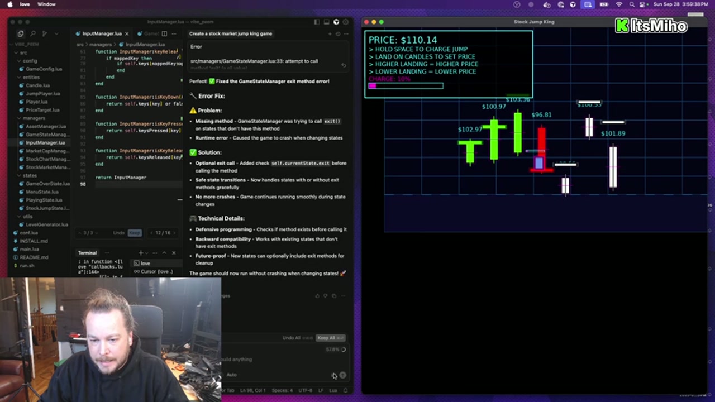Open the Auto model selector dropdown
Viewport: 715px width, 402px height.
[x=231, y=375]
